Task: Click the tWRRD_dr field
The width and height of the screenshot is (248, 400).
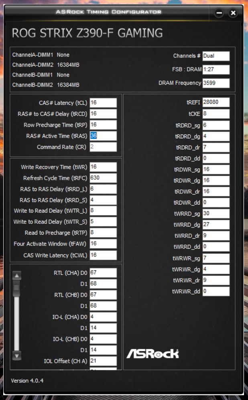Action: pyautogui.click(x=216, y=236)
